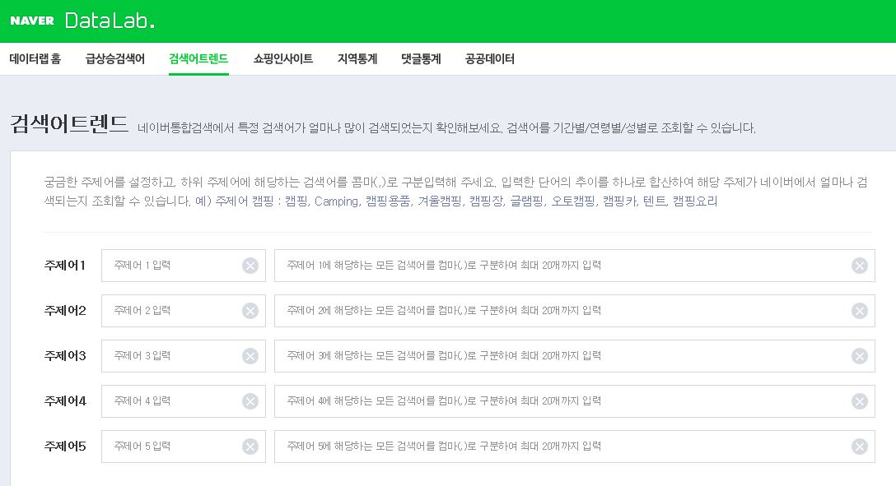This screenshot has width=896, height=486.
Task: Clear the keyword field for 주제어5
Action: pyautogui.click(x=860, y=446)
